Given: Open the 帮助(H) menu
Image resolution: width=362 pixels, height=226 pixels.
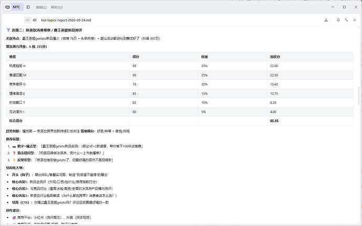Looking at the screenshot, I should pyautogui.click(x=57, y=7).
